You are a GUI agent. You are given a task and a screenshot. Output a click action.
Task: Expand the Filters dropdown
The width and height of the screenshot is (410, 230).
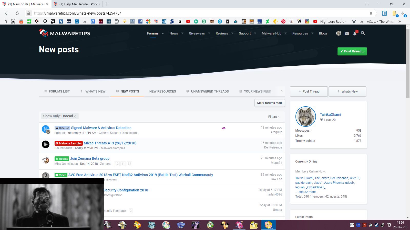tap(273, 117)
